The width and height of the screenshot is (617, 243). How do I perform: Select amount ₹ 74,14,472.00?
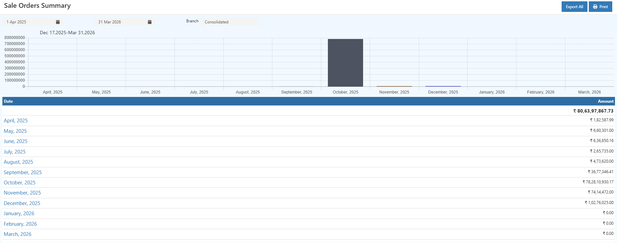(601, 192)
